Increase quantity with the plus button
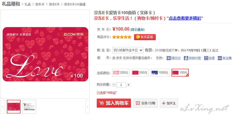 (128, 85)
